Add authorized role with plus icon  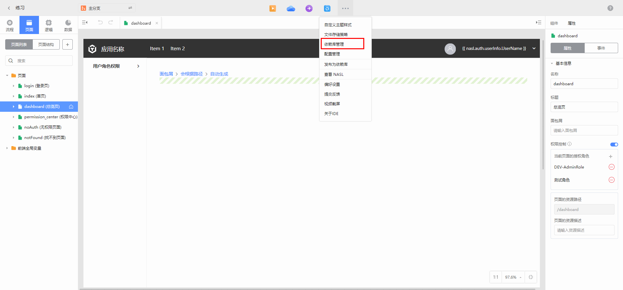(x=611, y=156)
